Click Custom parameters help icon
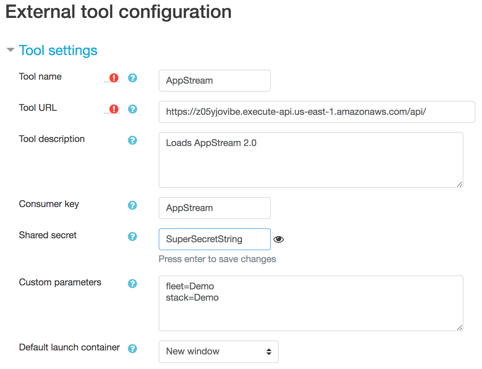The image size is (482, 369). pyautogui.click(x=132, y=284)
